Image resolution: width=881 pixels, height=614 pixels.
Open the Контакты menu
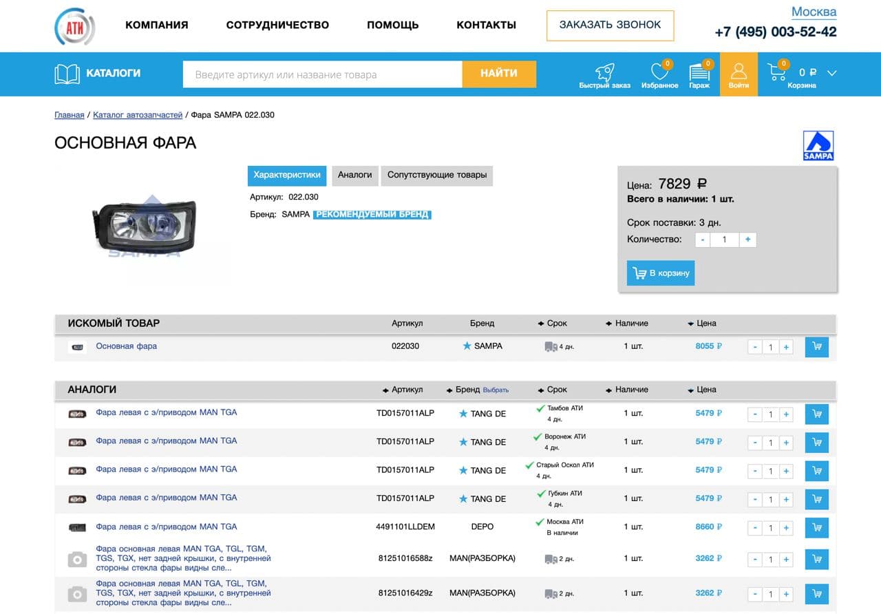pyautogui.click(x=487, y=25)
